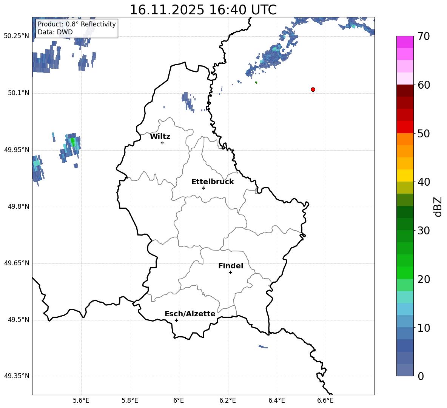Click the title 16.11.2025 16:40 UTC

point(203,10)
